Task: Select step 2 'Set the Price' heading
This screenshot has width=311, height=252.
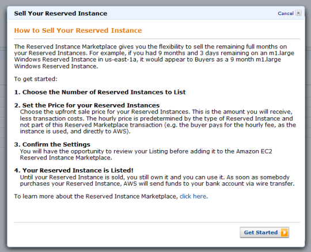Action: click(x=87, y=105)
